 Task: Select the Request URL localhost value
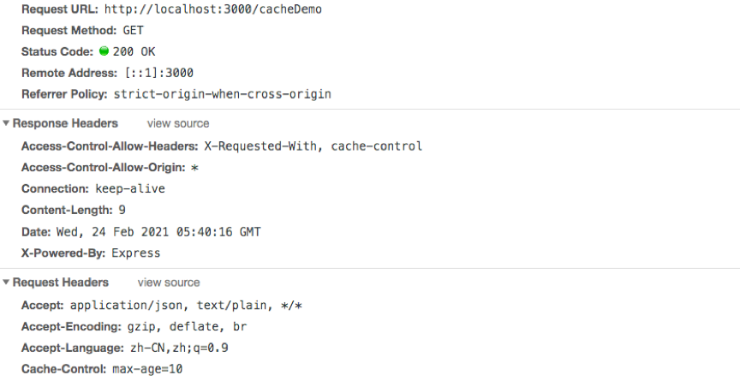click(201, 9)
